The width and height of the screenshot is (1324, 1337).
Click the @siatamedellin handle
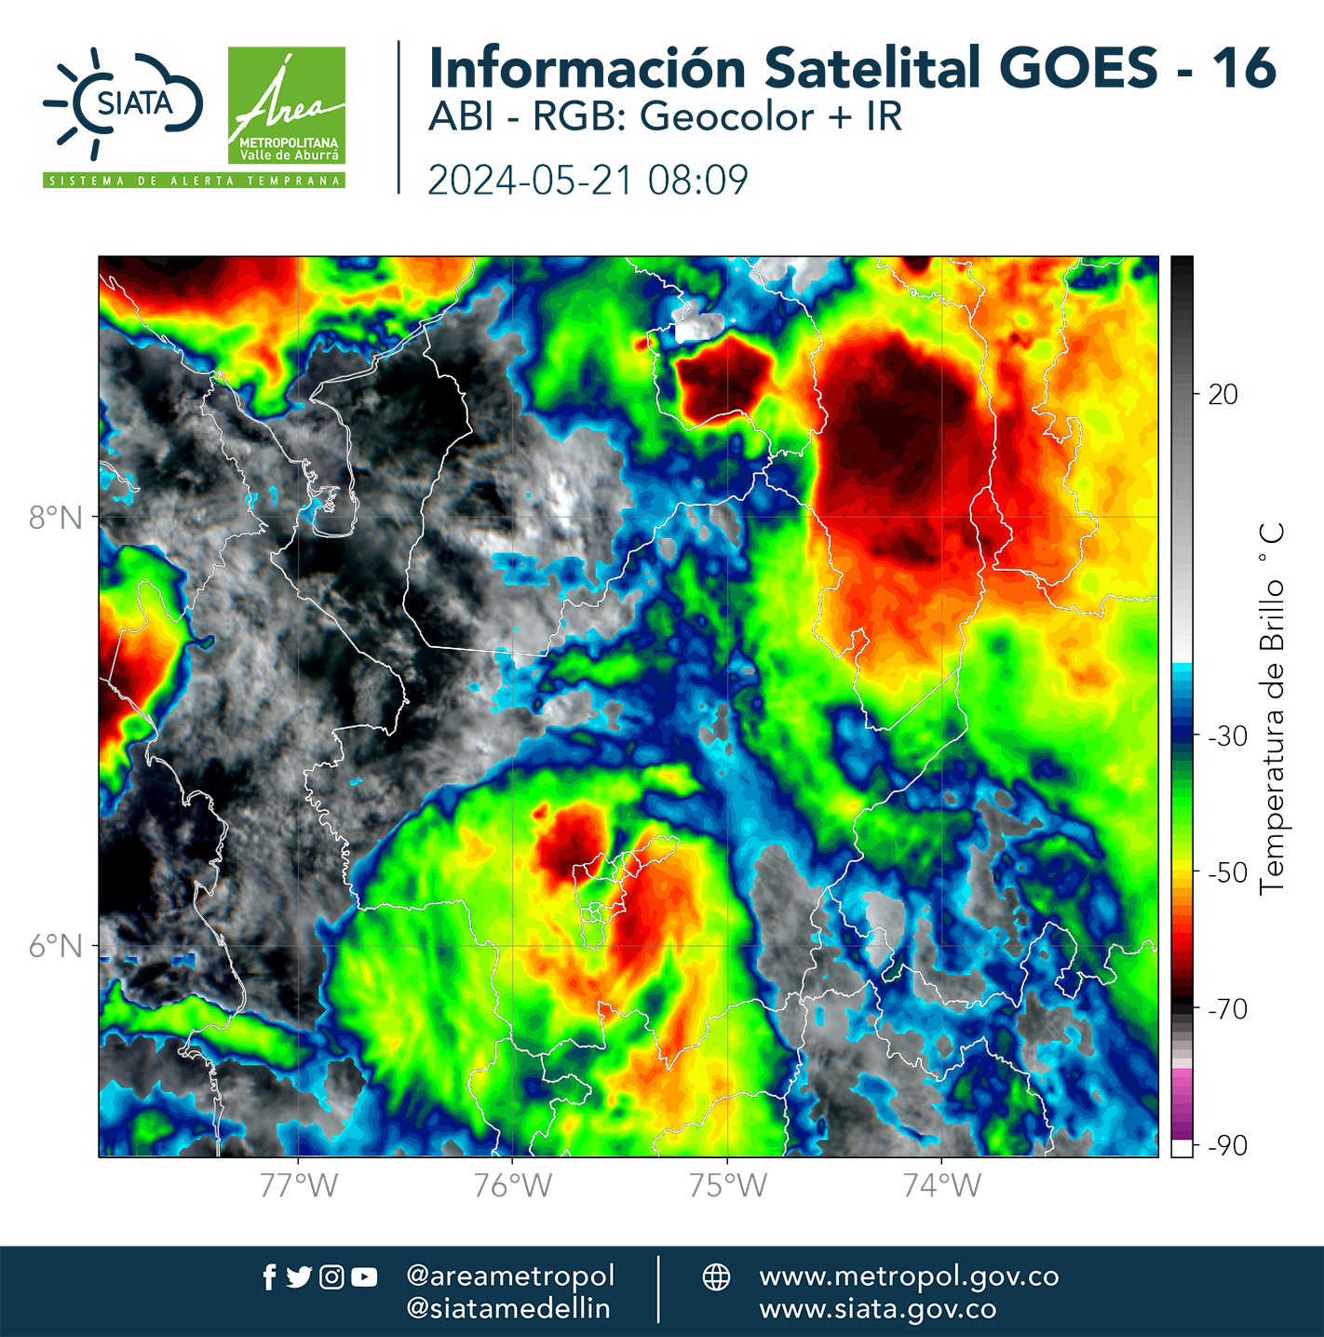tap(508, 1308)
